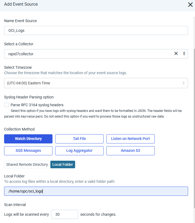
Task: Click the dialog vertical scrollbar
Action: (x=194, y=128)
